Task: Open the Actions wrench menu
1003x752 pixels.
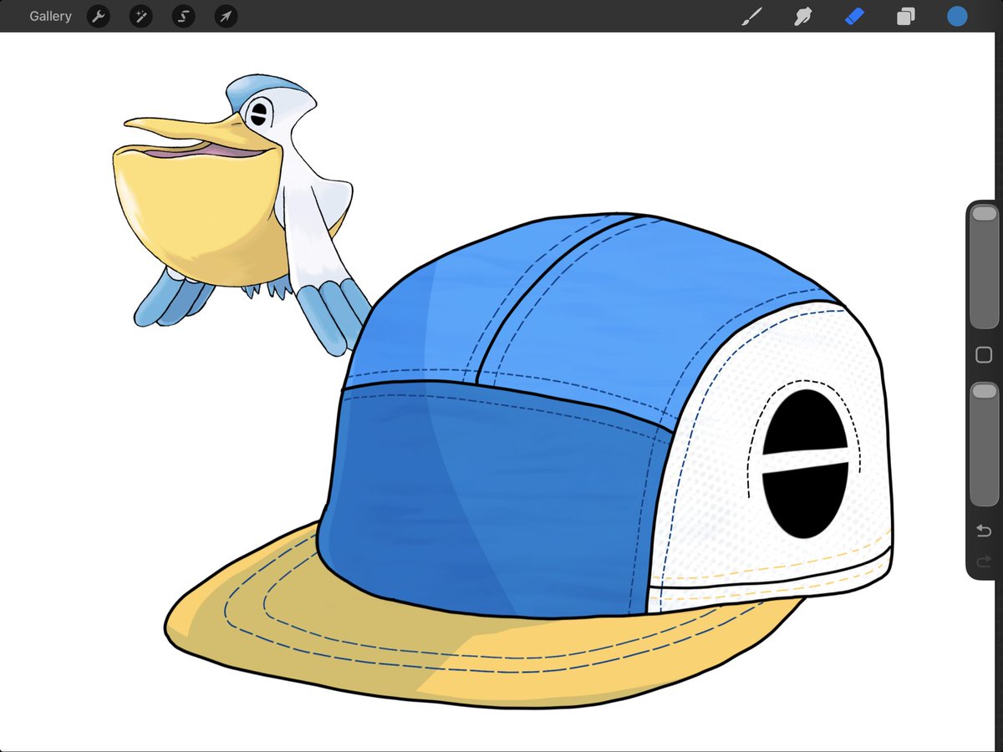Action: click(x=99, y=16)
